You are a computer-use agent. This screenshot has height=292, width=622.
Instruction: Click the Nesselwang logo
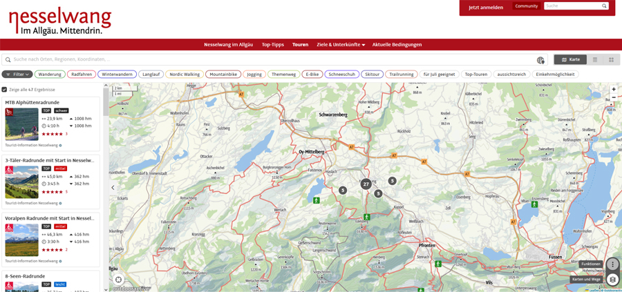60,21
